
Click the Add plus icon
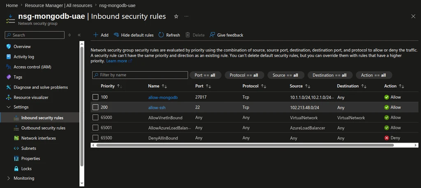[95, 35]
